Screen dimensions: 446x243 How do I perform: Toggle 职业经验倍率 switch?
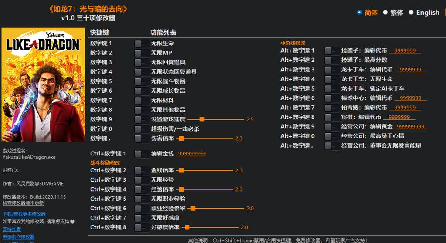pyautogui.click(x=142, y=209)
